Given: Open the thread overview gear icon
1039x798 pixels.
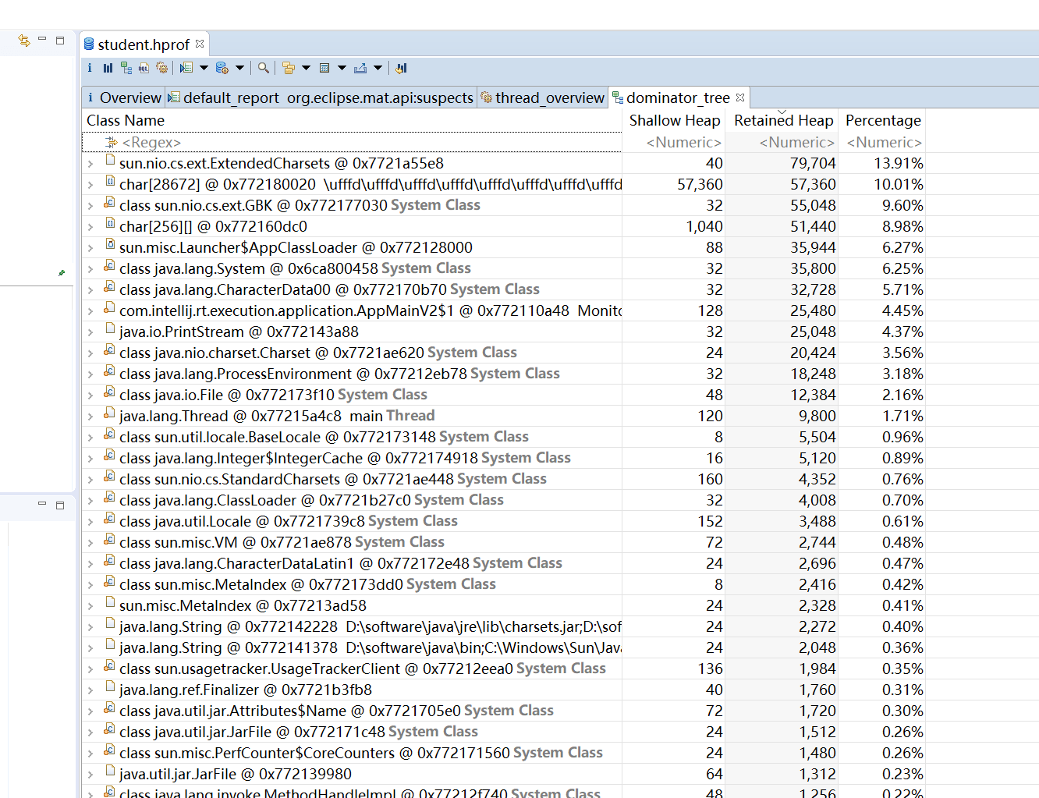Looking at the screenshot, I should coord(161,68).
